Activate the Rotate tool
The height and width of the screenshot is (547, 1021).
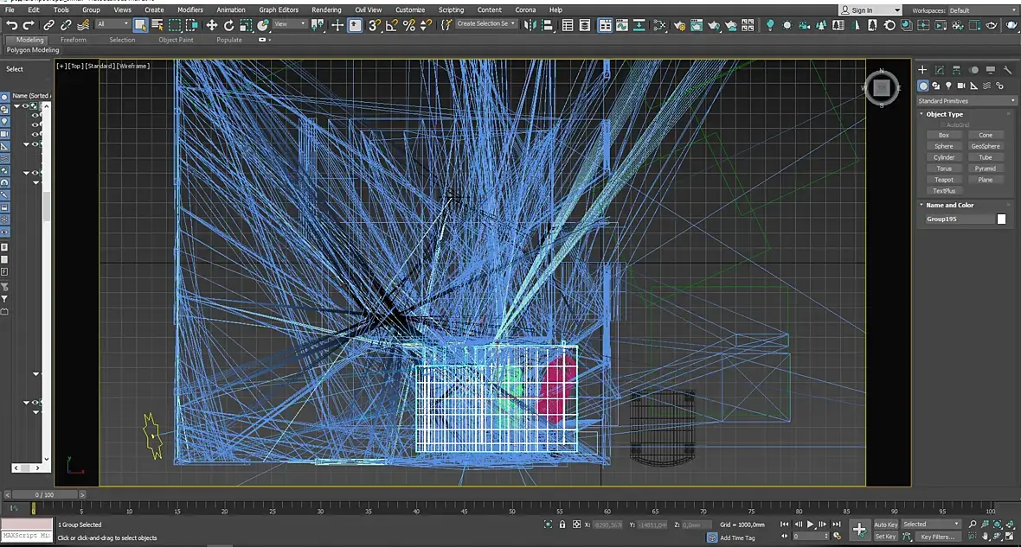pyautogui.click(x=229, y=25)
